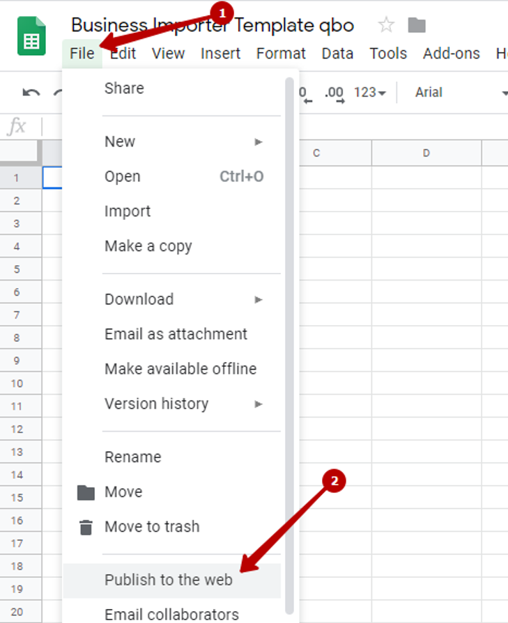Screen dimensions: 508x623
Task: Click the folder icon beside the title
Action: 417,26
